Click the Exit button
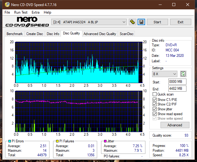Image resolution: width=197 pixels, height=162 pixels. point(180,22)
